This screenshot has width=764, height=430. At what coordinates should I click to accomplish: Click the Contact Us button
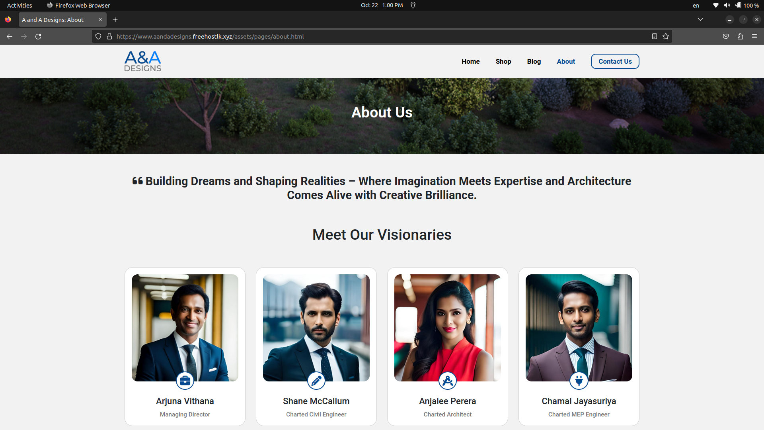[x=615, y=61]
